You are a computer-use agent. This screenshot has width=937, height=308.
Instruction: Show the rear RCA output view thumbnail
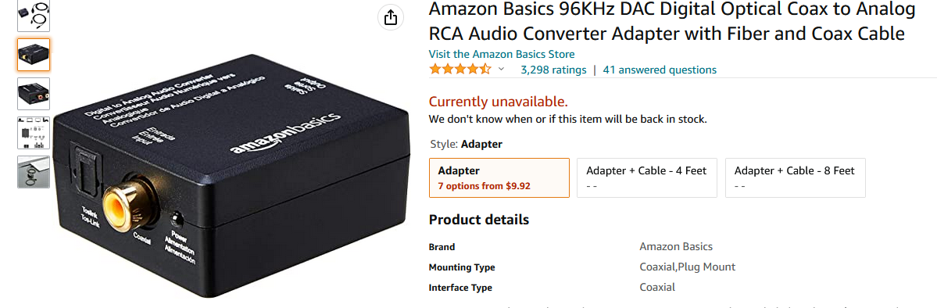coord(34,93)
